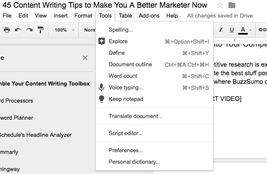267x174 pixels.
Task: Select Word count from Tools menu
Action: pyautogui.click(x=123, y=76)
